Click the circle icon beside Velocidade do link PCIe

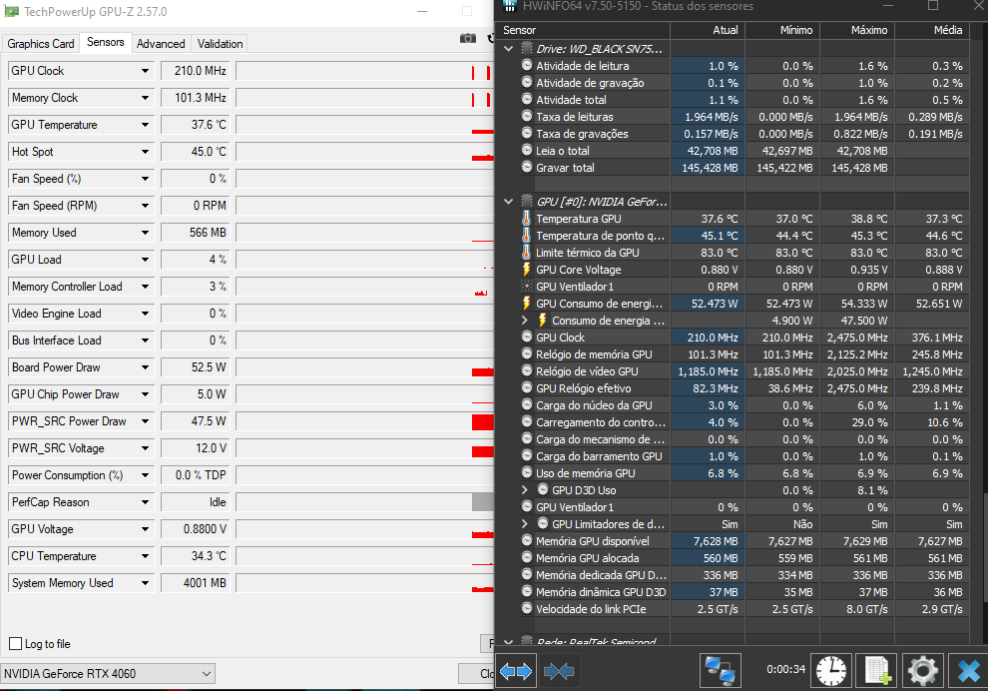point(527,608)
